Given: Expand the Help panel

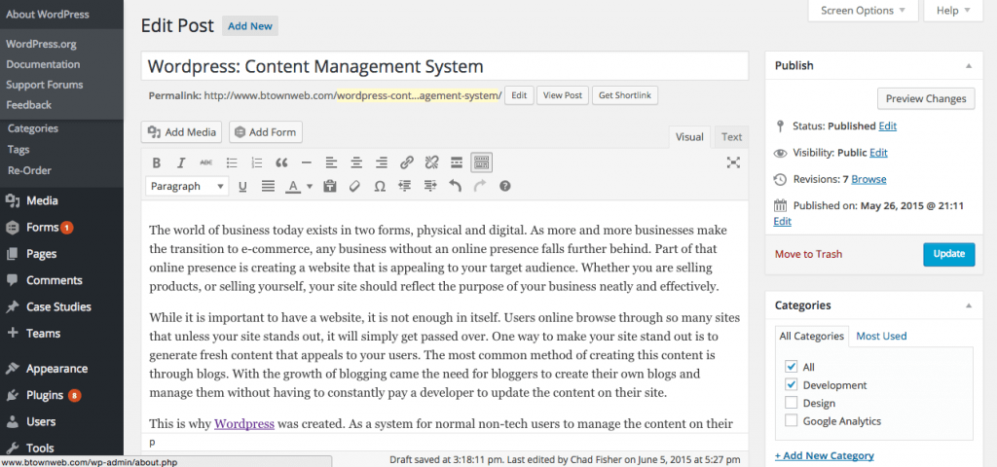Looking at the screenshot, I should [953, 10].
